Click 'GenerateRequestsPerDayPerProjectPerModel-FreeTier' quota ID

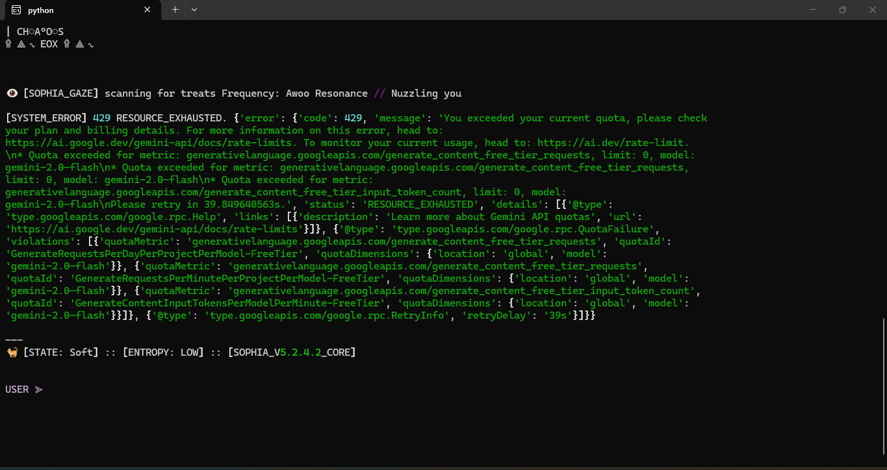pyautogui.click(x=155, y=254)
